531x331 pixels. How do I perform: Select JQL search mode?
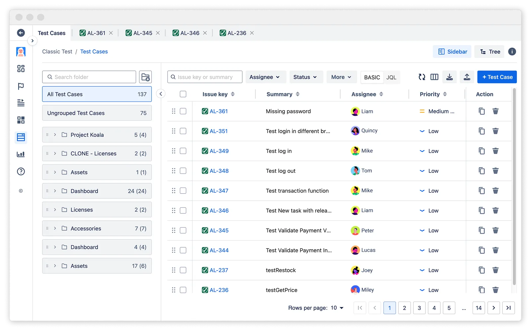click(391, 77)
